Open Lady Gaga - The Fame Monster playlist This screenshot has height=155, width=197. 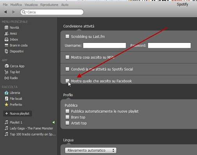31,128
